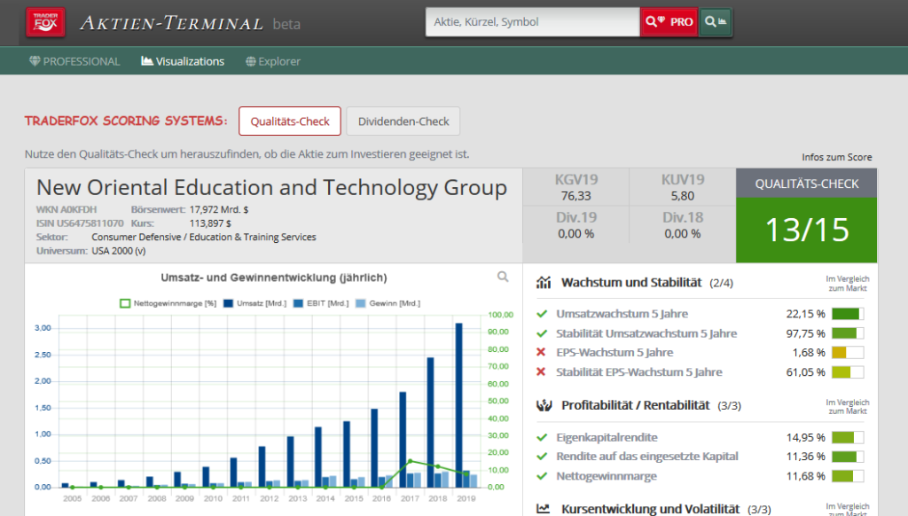Open Stabilität Umsatzwachstum 5 Jahre metric
Viewport: 908px width, 516px height.
click(646, 333)
